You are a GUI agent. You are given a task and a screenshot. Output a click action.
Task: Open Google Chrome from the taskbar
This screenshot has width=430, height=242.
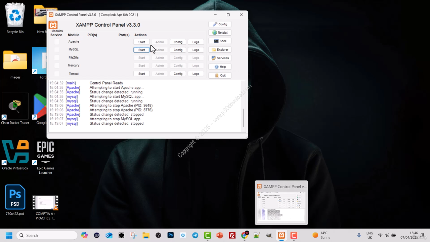pyautogui.click(x=245, y=235)
